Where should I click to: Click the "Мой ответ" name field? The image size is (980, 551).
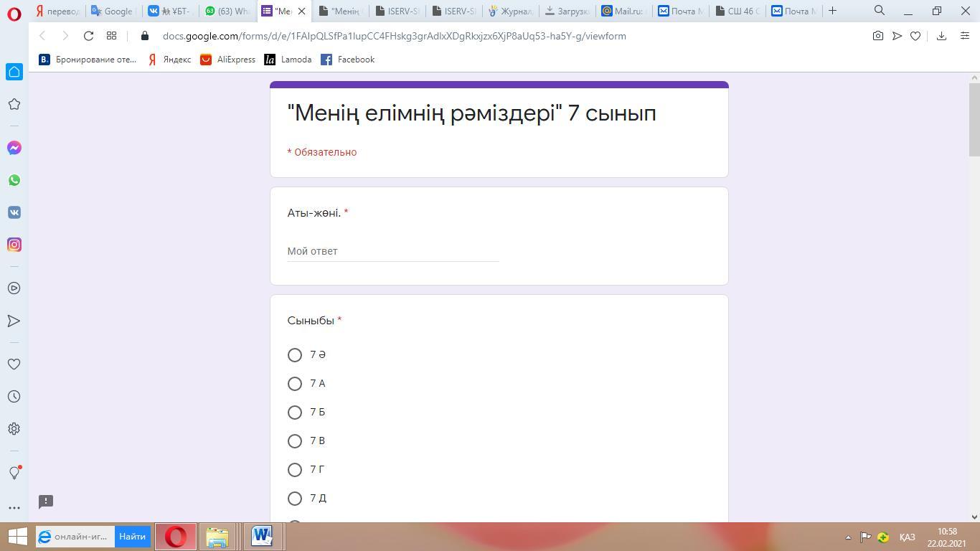[x=392, y=251]
